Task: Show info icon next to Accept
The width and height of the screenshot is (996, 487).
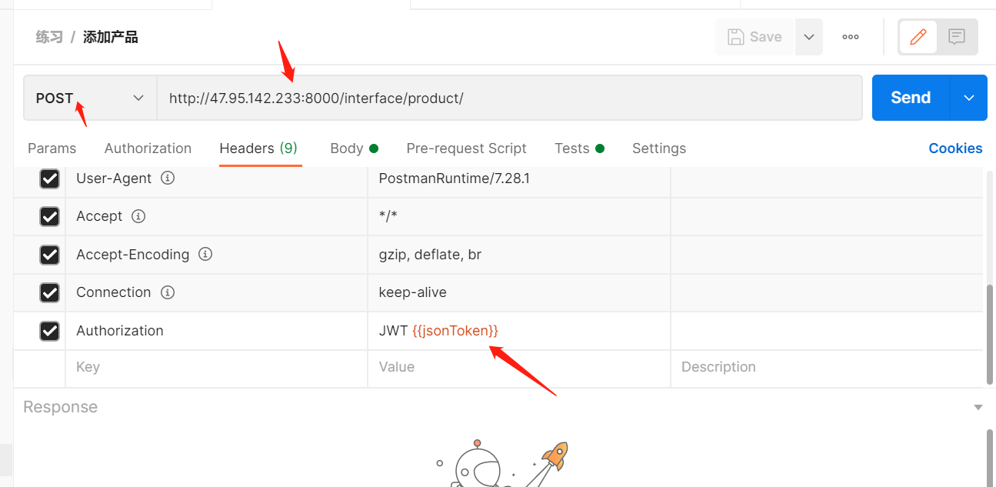Action: [138, 216]
